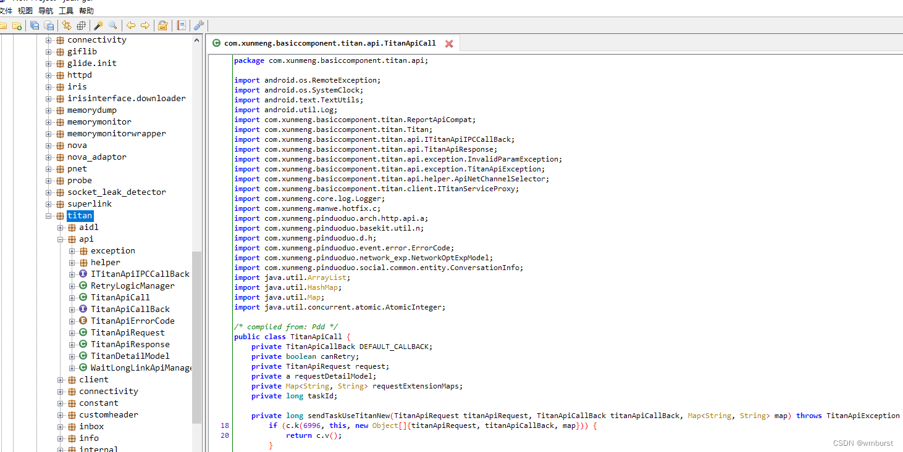
Task: Select the probe package in tree
Action: click(x=80, y=181)
